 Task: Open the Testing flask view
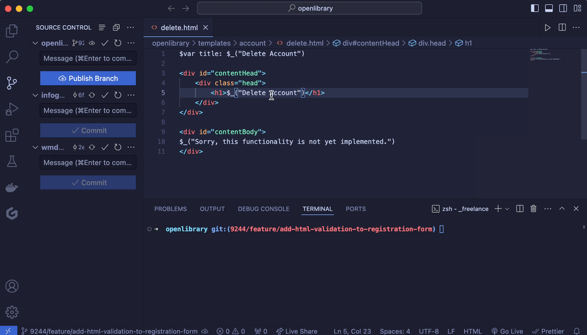(12, 161)
